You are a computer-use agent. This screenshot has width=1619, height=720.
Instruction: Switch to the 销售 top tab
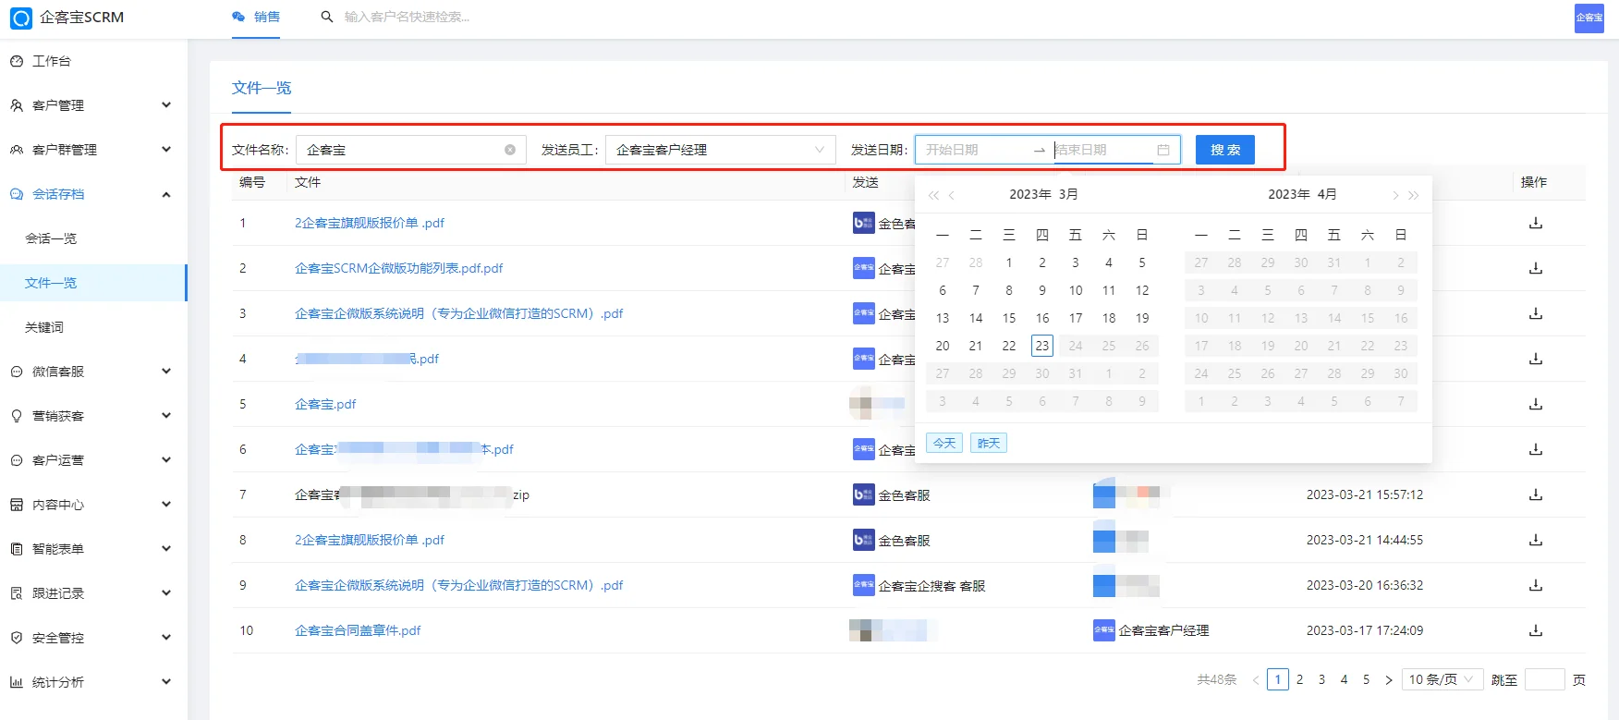point(257,17)
